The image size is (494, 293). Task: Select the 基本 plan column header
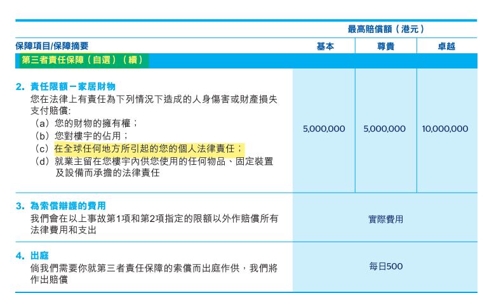pos(325,46)
